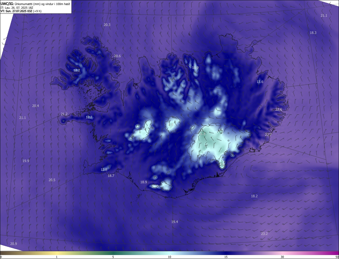Click the 1 label on the color scale

tap(57, 257)
